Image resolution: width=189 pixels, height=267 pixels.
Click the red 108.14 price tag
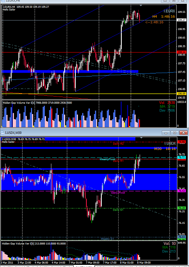[181, 52]
